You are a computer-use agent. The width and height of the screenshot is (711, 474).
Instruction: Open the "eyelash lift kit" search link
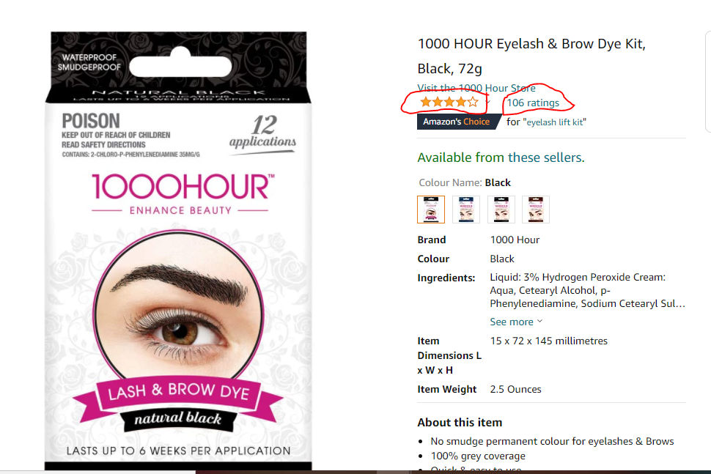tap(555, 122)
